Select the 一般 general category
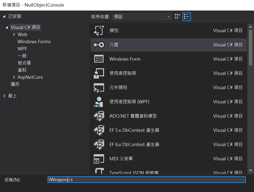Viewport: 254px width, 192px height. (x=22, y=56)
